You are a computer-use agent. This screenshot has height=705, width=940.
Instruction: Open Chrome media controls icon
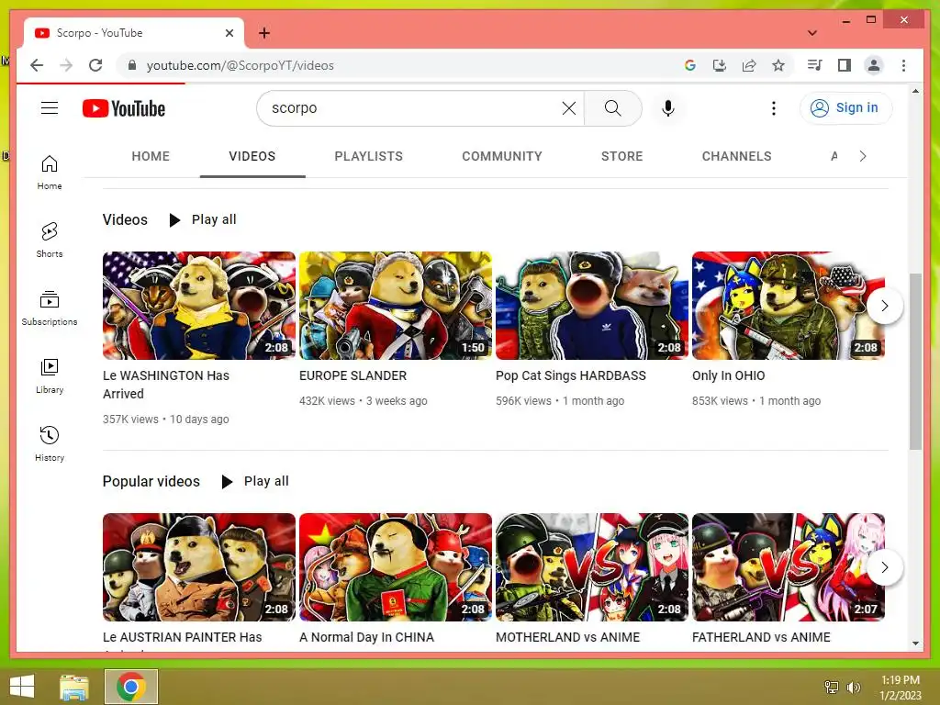(814, 65)
